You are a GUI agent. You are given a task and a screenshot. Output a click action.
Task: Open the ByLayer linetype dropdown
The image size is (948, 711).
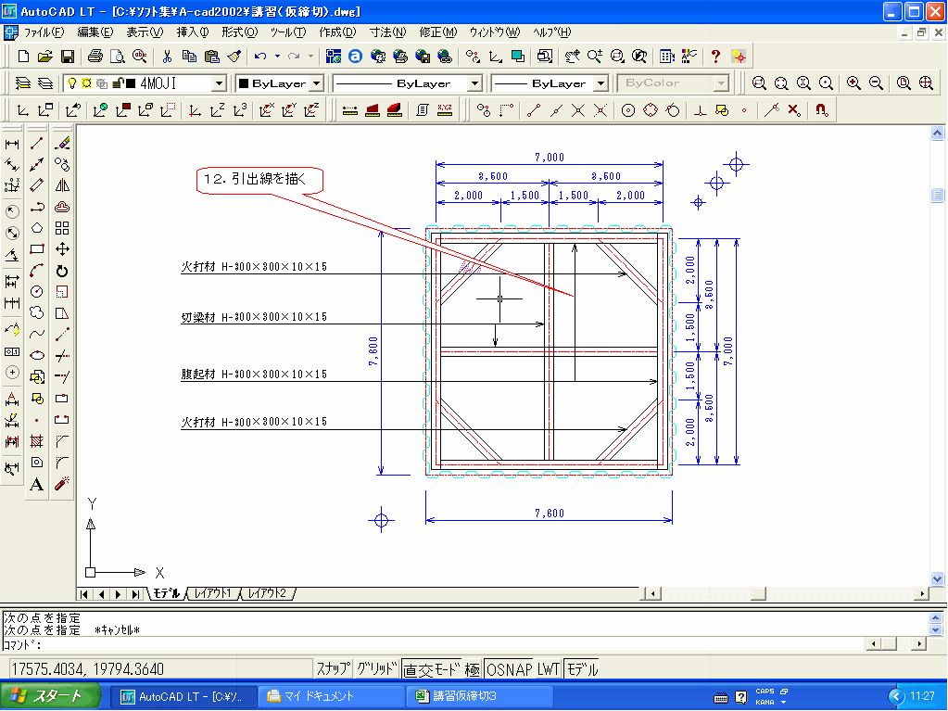475,83
